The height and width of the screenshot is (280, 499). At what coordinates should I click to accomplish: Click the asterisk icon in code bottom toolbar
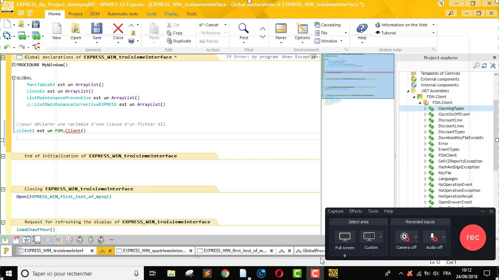coord(26,240)
